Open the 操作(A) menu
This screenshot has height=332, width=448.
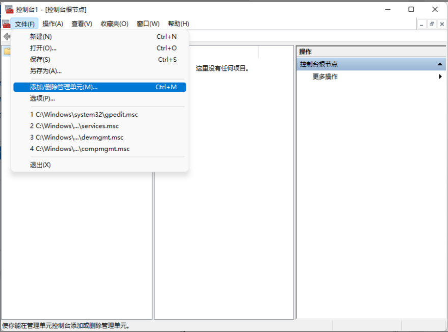click(x=52, y=24)
